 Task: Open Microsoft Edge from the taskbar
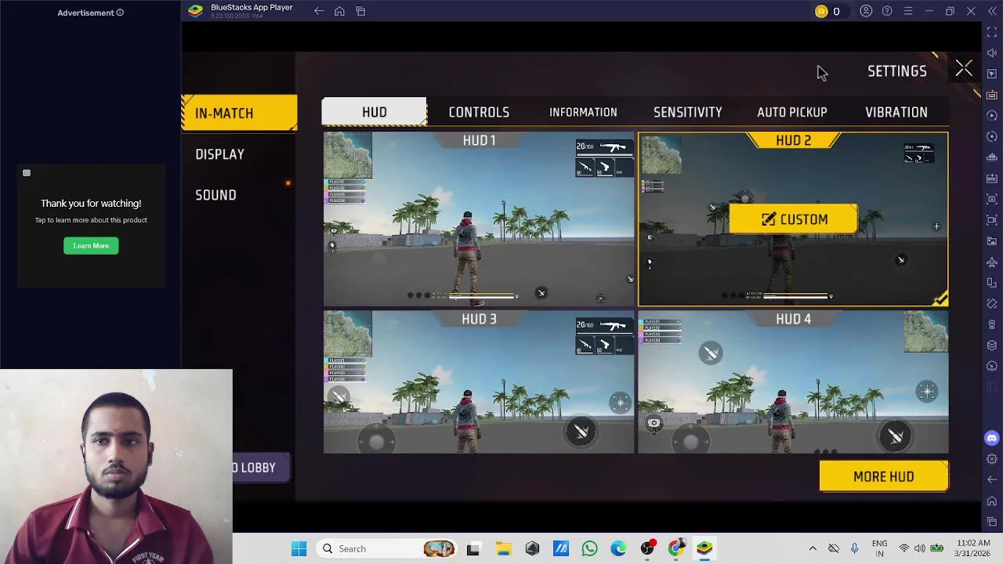click(618, 548)
